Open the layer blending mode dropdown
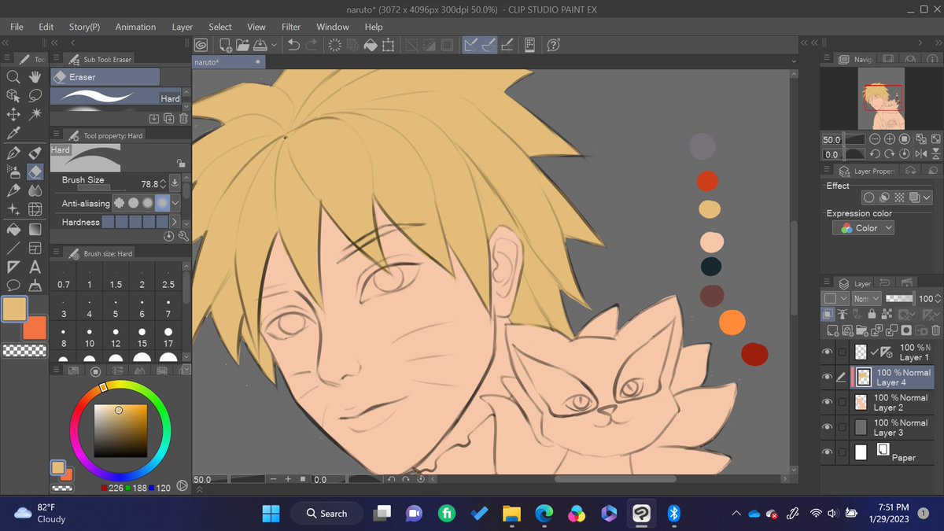 (865, 299)
